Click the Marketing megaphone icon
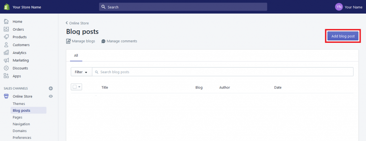 tap(6, 60)
